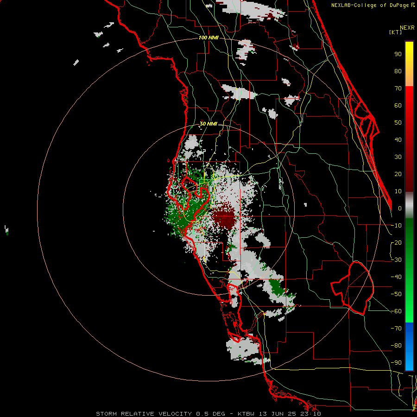
Task: Click the 23:10 timestamp
Action: (x=310, y=414)
